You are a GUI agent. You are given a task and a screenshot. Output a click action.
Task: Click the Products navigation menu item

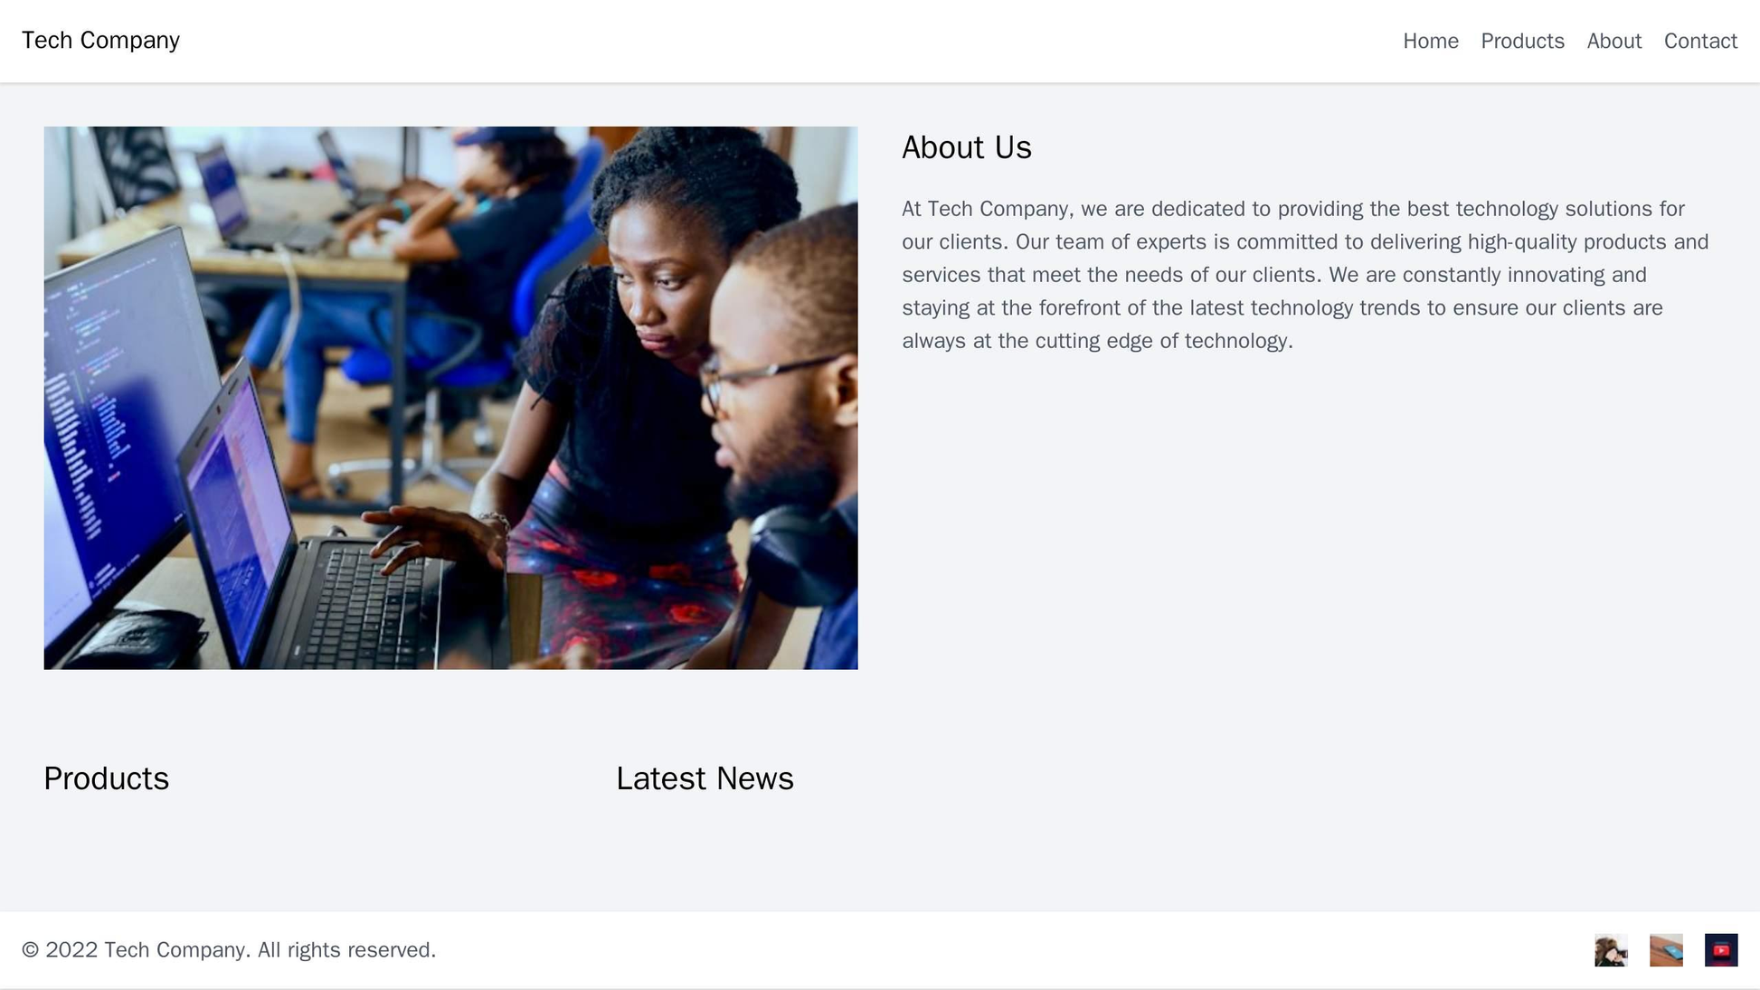tap(1520, 40)
